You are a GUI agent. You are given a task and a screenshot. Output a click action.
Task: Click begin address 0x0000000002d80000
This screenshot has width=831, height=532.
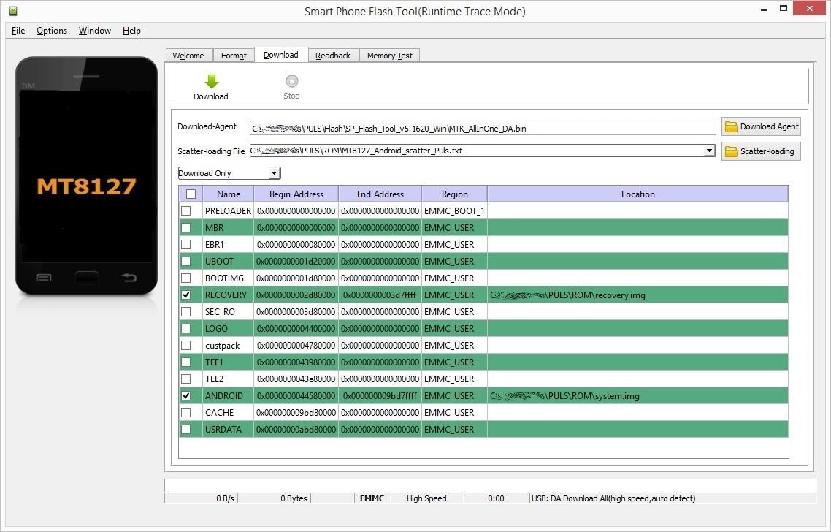(x=296, y=295)
